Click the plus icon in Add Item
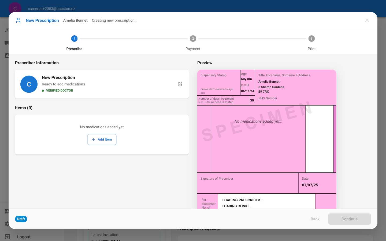 (x=93, y=140)
